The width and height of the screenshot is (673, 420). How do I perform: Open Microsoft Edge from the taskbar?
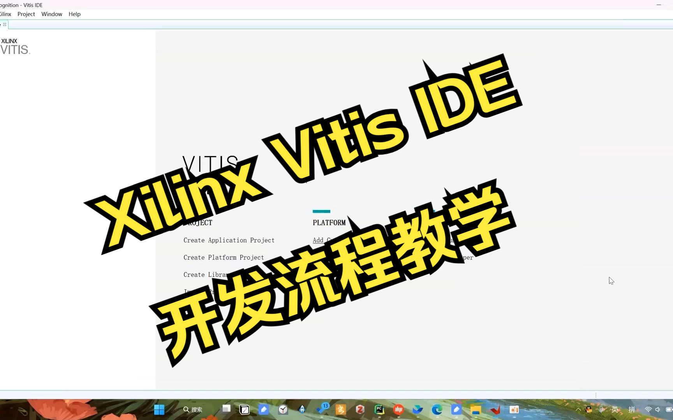437,409
